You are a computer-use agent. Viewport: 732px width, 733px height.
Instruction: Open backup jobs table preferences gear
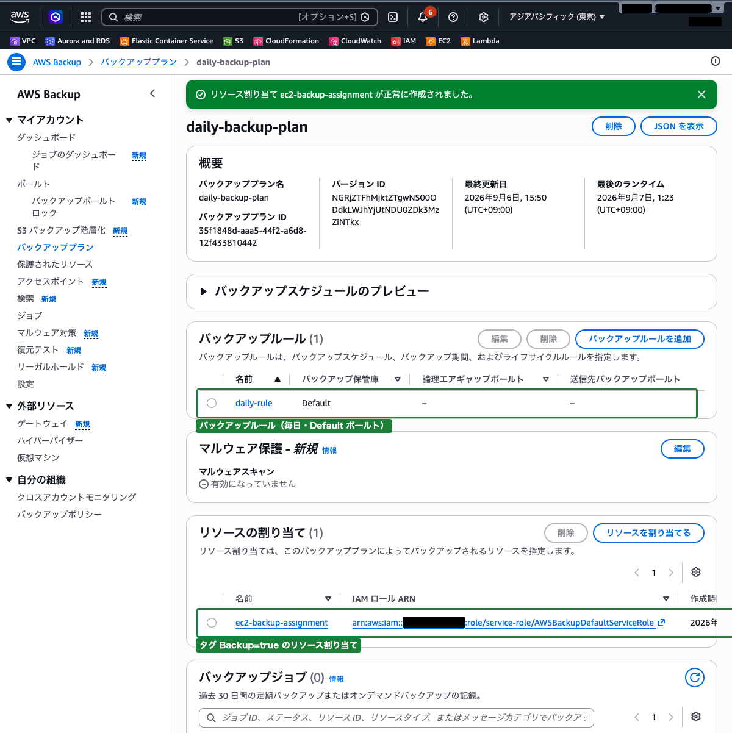click(696, 717)
